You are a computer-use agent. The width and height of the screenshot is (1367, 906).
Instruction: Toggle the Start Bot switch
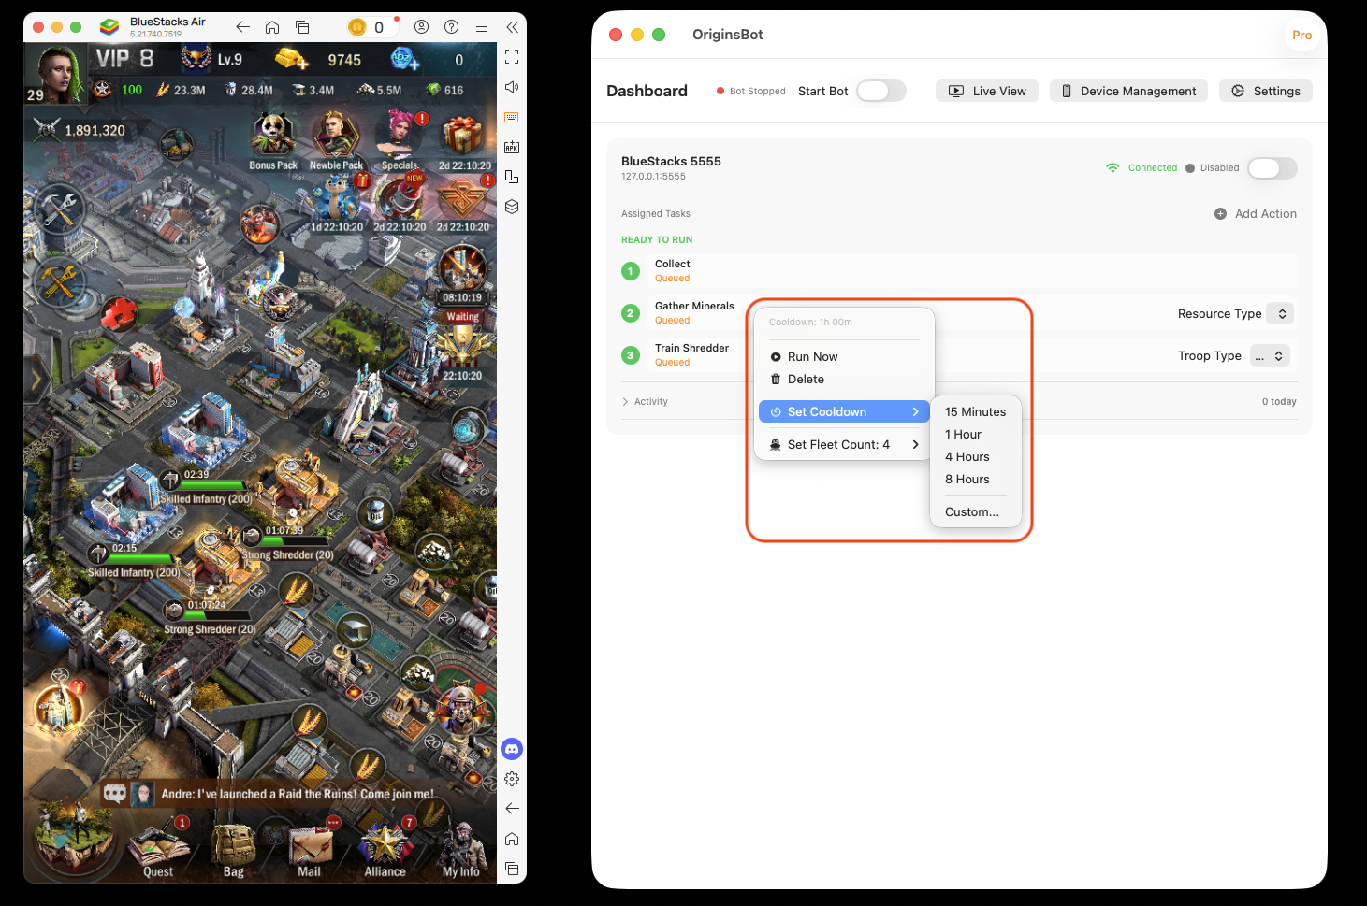(x=880, y=91)
